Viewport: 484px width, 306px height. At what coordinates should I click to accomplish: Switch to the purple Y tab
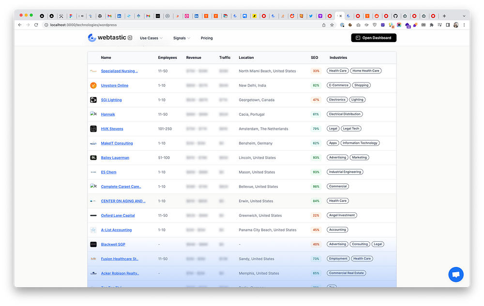pyautogui.click(x=320, y=16)
